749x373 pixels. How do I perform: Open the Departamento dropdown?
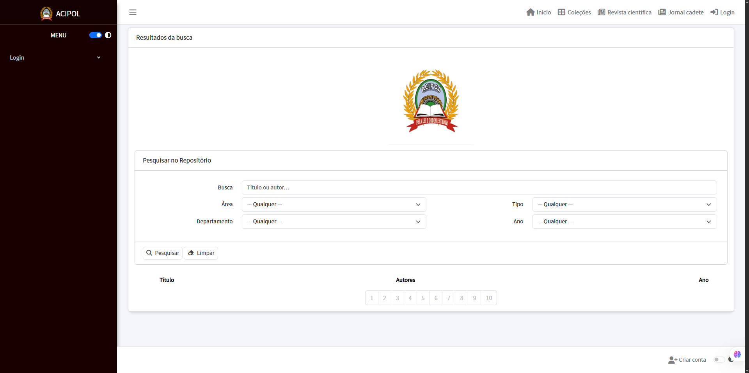334,221
